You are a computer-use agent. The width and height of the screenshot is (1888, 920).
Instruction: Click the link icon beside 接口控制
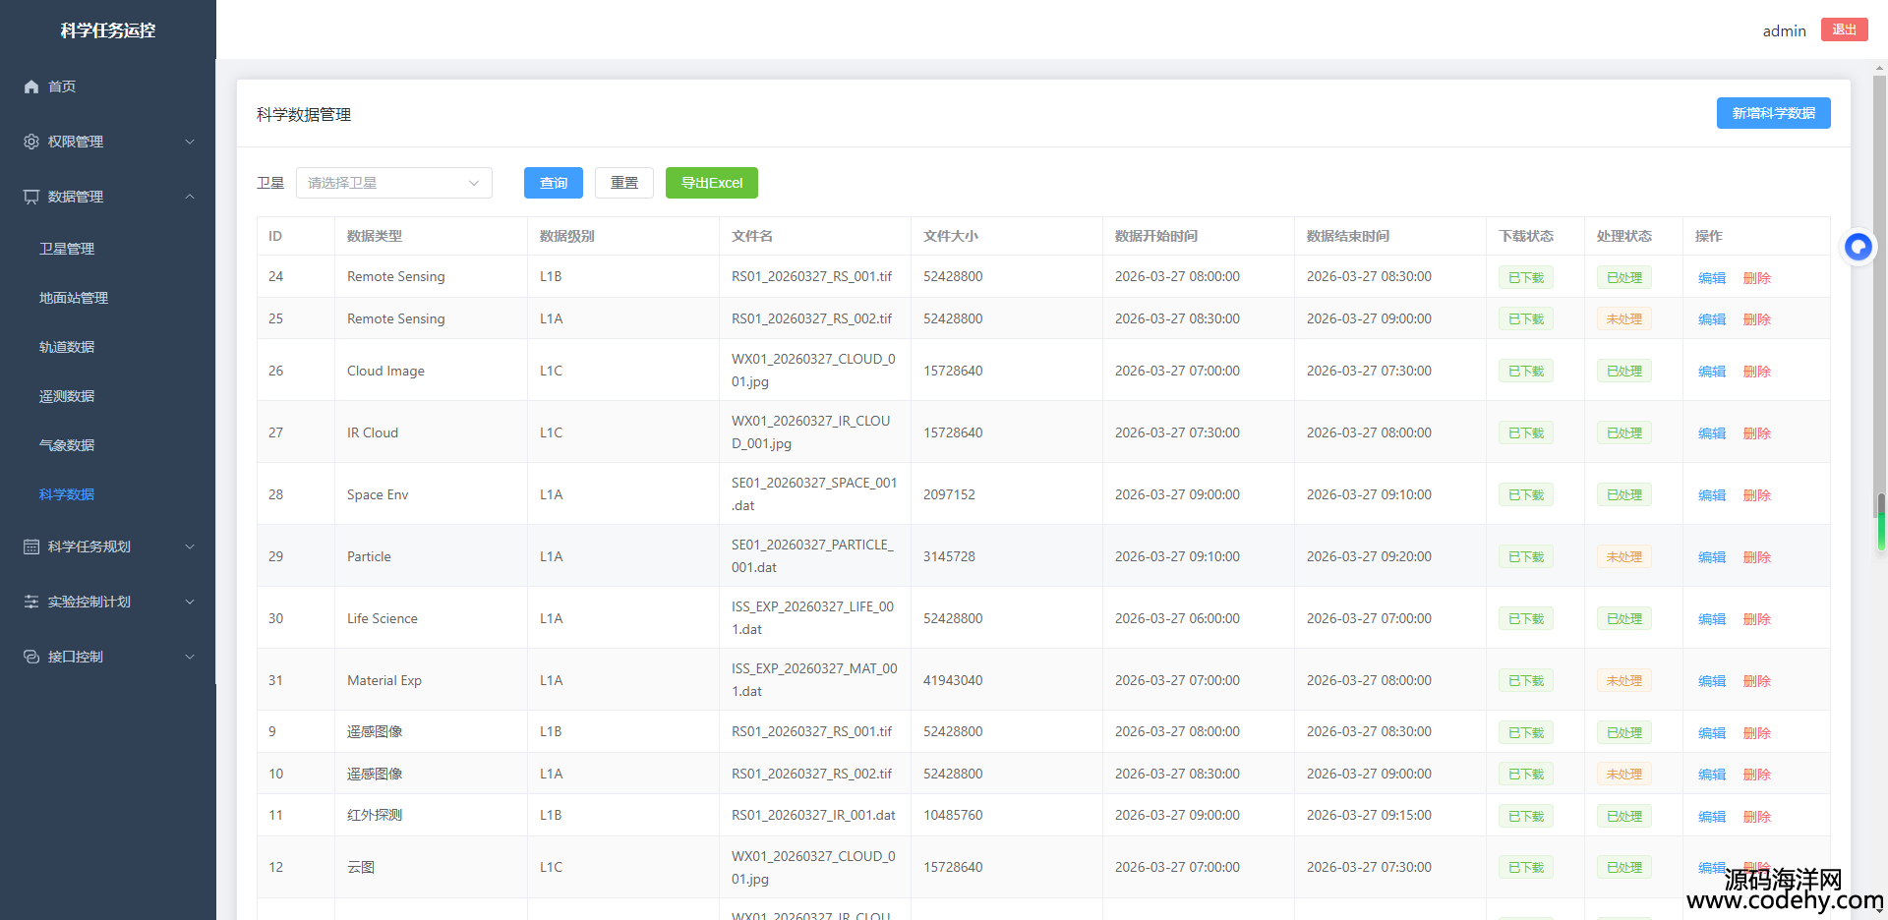coord(31,657)
